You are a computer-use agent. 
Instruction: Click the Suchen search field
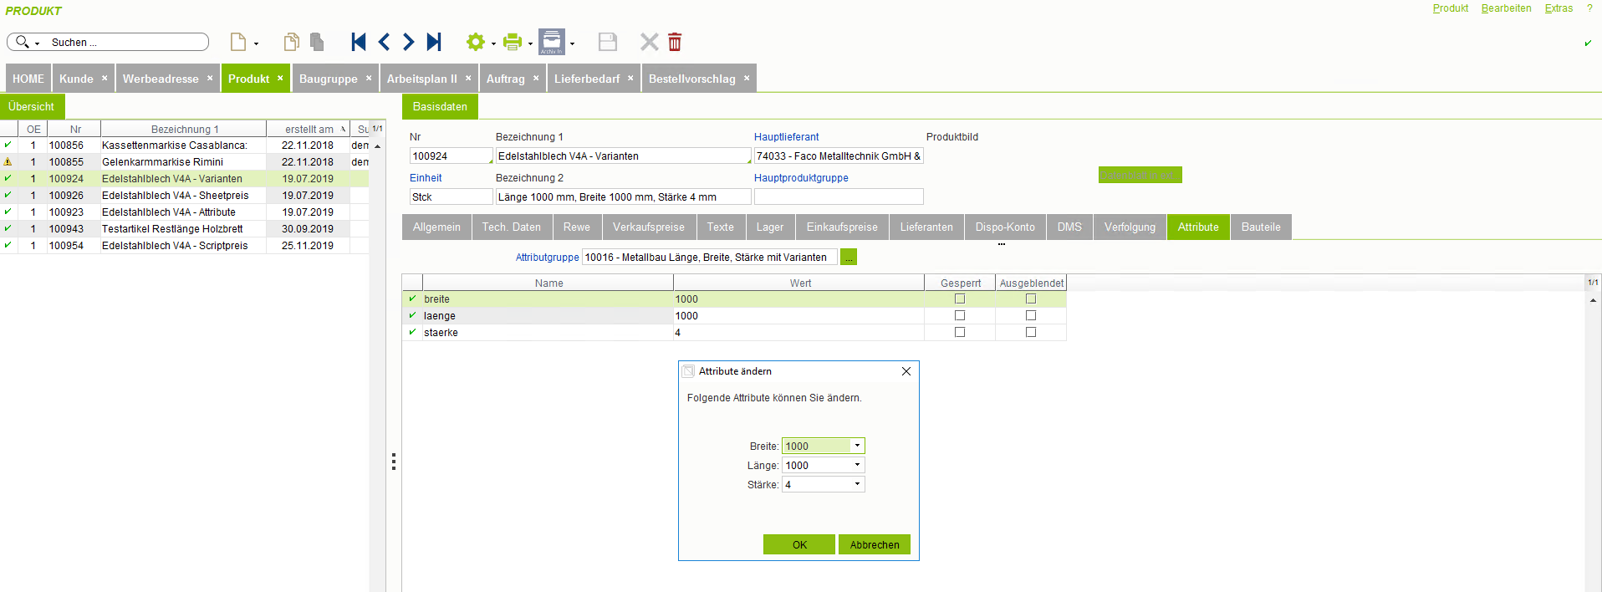click(125, 42)
